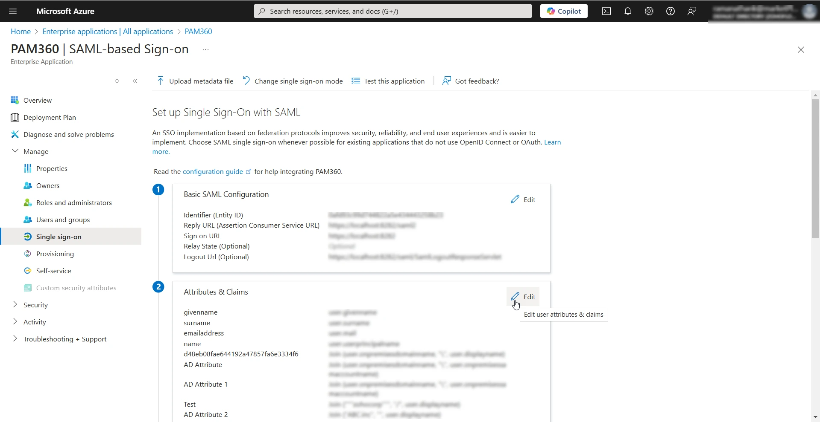Screen dimensions: 820x422
Task: Open the help and support icon
Action: 670,11
